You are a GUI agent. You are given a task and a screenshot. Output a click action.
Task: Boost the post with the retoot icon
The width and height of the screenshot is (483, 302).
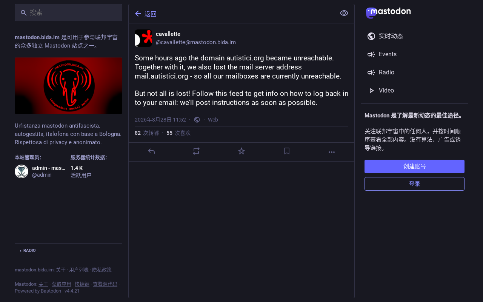[x=196, y=151]
